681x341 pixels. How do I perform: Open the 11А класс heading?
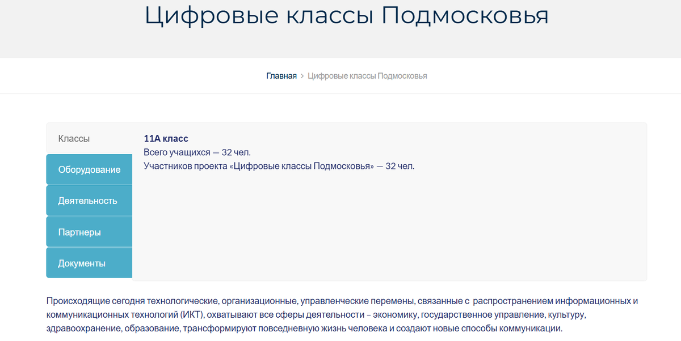click(x=165, y=138)
